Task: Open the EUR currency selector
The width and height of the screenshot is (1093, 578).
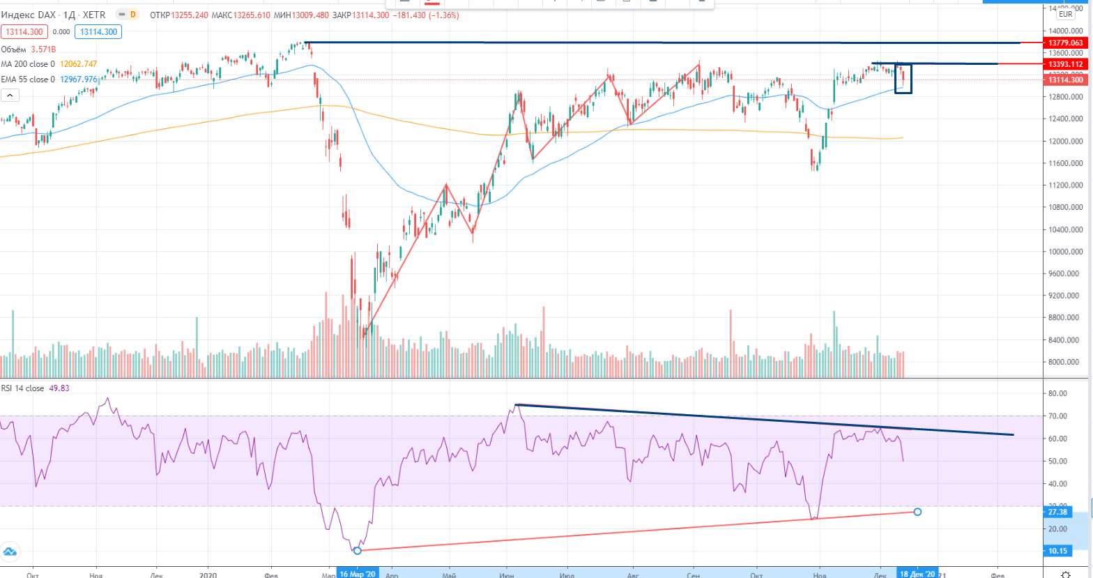Action: (1065, 14)
